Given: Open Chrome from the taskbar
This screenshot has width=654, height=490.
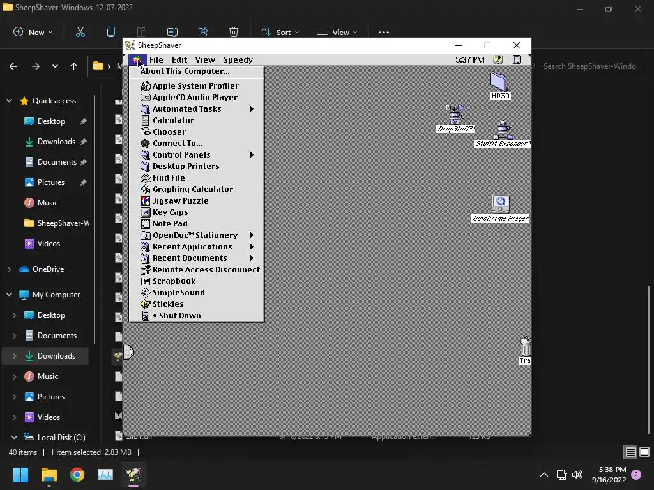Looking at the screenshot, I should click(77, 475).
